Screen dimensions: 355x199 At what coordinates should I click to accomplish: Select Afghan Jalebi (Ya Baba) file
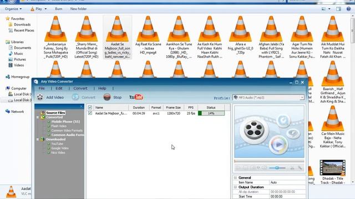click(x=271, y=37)
